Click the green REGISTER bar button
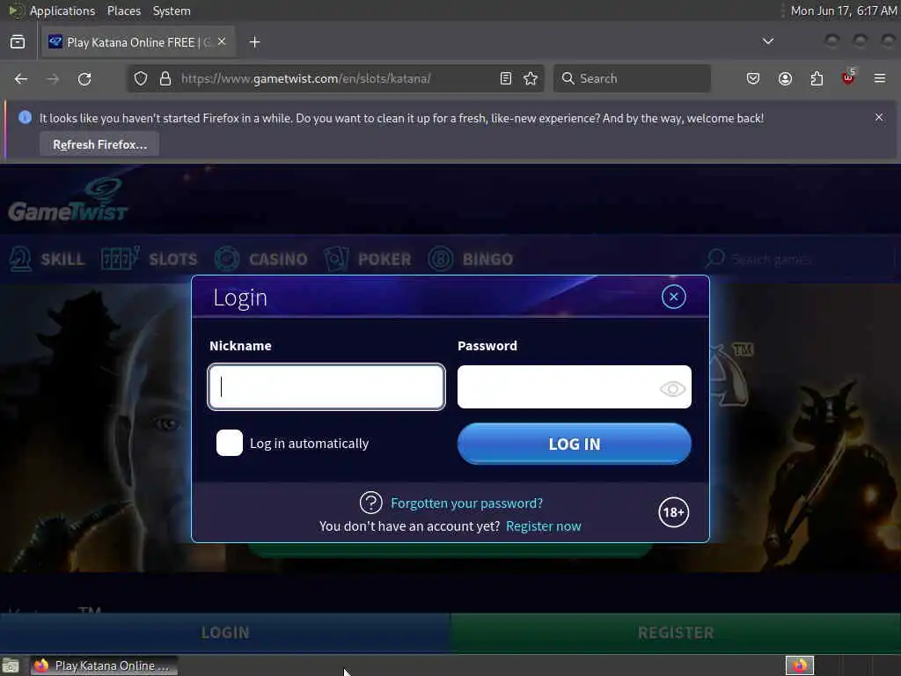This screenshot has width=901, height=676. coord(676,633)
